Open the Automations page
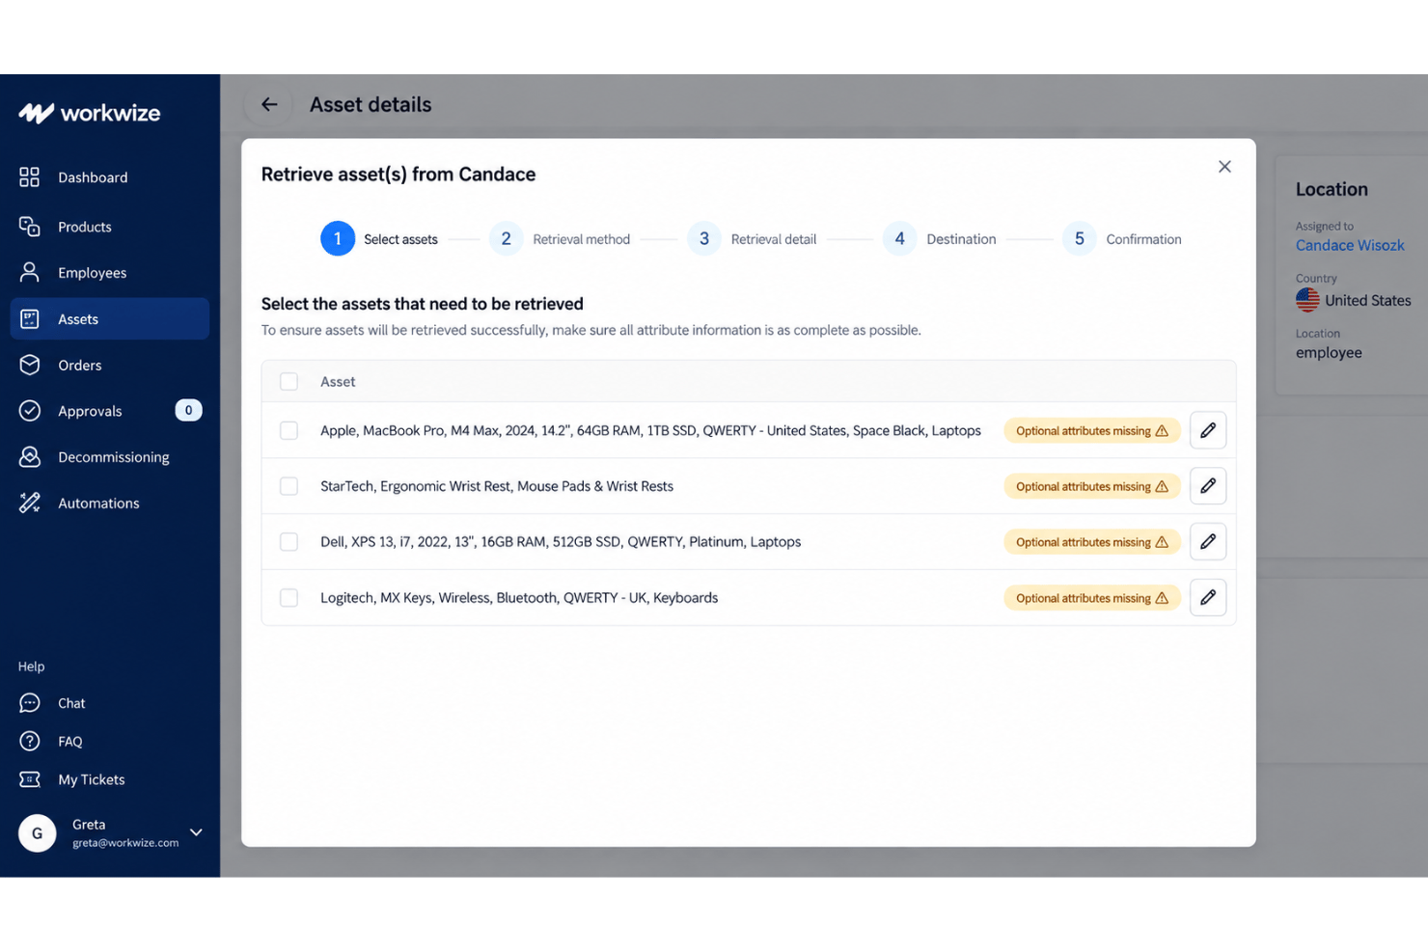Viewport: 1428px width, 952px height. click(110, 503)
